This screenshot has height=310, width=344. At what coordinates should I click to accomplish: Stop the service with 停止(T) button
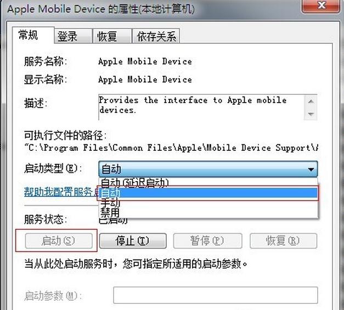pyautogui.click(x=133, y=241)
